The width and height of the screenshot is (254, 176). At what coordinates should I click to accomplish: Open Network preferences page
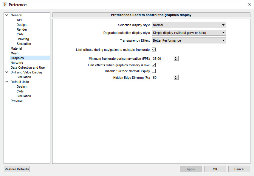point(17,63)
